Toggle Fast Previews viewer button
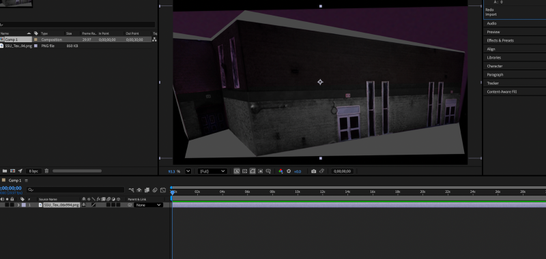This screenshot has height=259, width=546. click(x=237, y=171)
